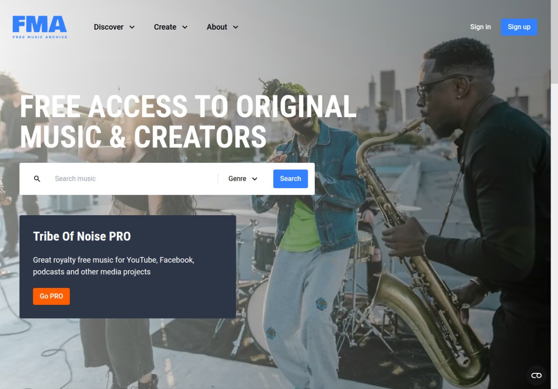The height and width of the screenshot is (389, 558).
Task: Click the 'Free Access to Original Music' headline
Action: click(188, 121)
